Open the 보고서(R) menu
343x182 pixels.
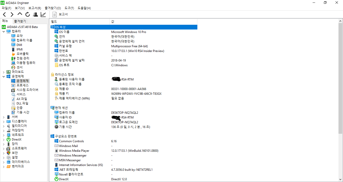(35, 8)
